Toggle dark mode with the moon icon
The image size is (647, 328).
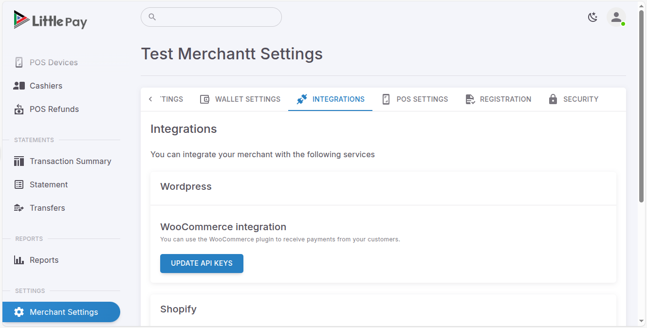[593, 17]
